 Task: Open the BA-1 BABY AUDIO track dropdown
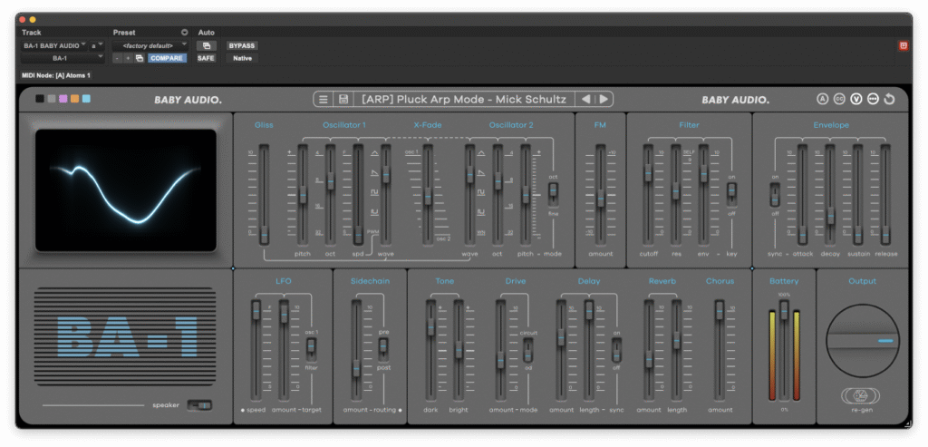54,45
